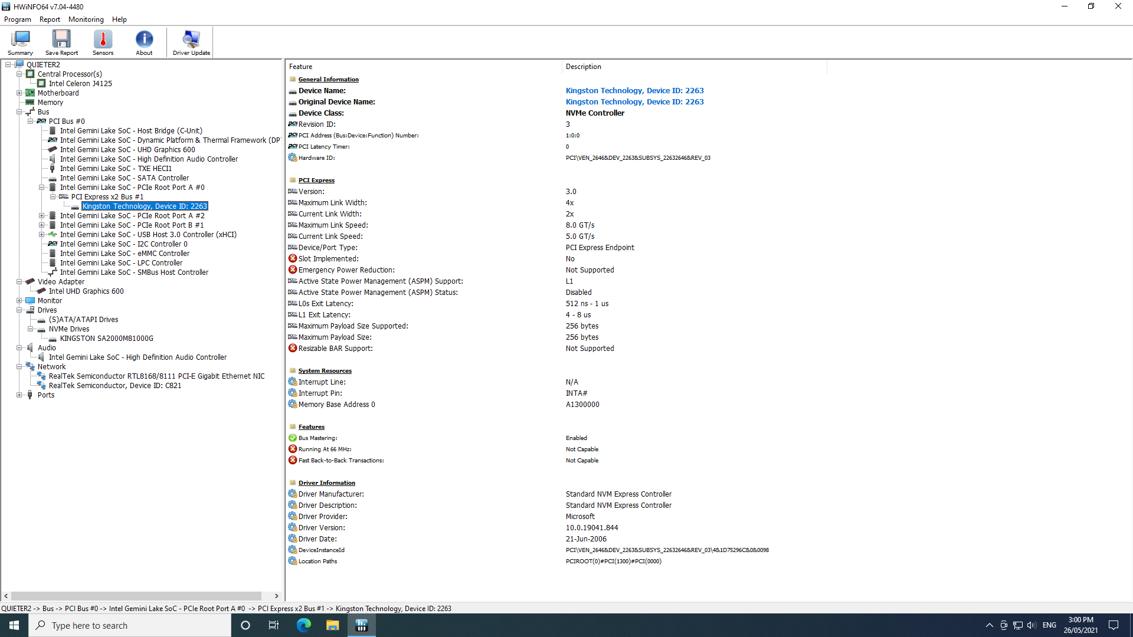
Task: Select Host Bridge (C-Unit) device
Action: 131,131
